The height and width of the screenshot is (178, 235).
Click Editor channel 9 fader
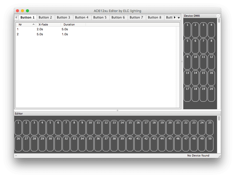click(82, 128)
